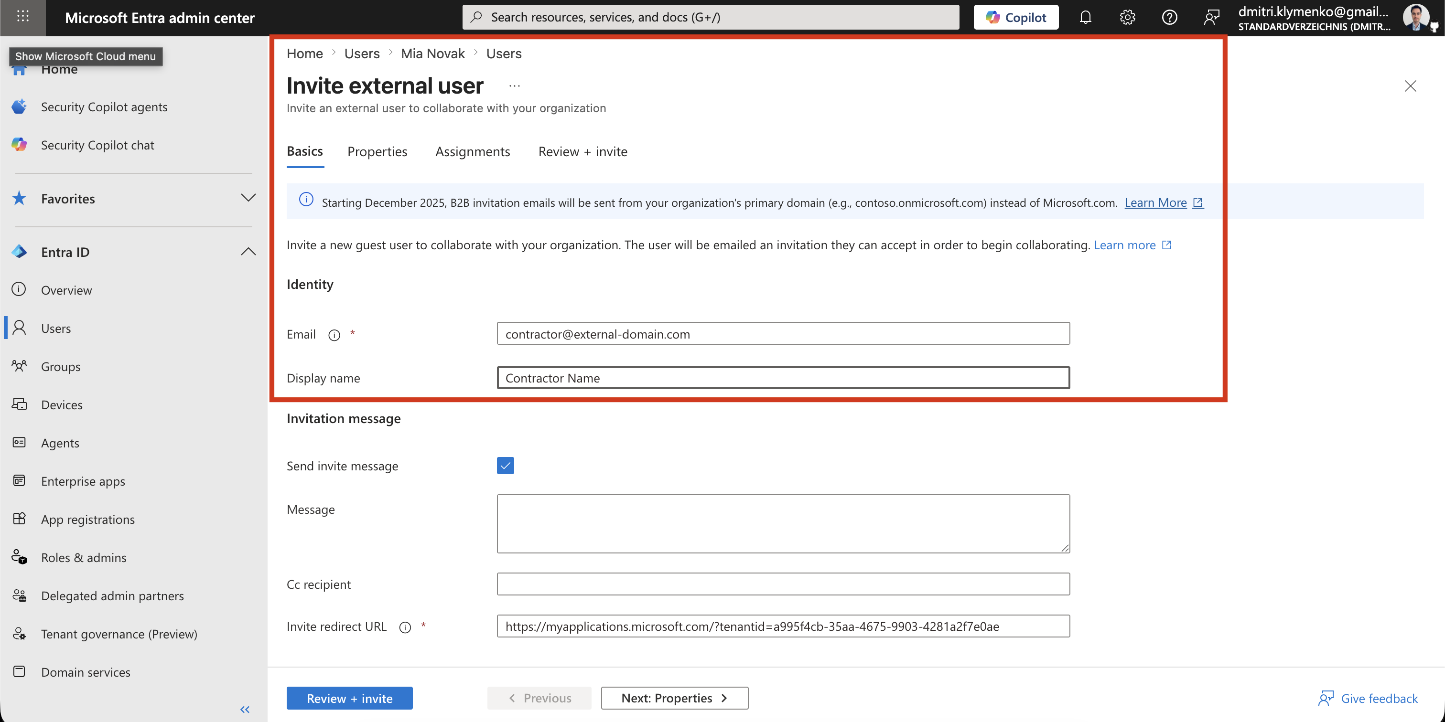This screenshot has width=1445, height=722.
Task: Switch to the Review + invite tab
Action: pyautogui.click(x=583, y=151)
